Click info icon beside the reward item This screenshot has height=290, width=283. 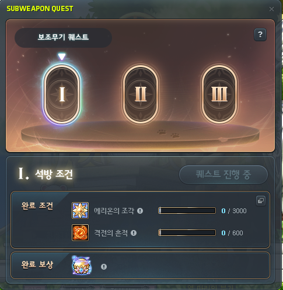point(104,267)
